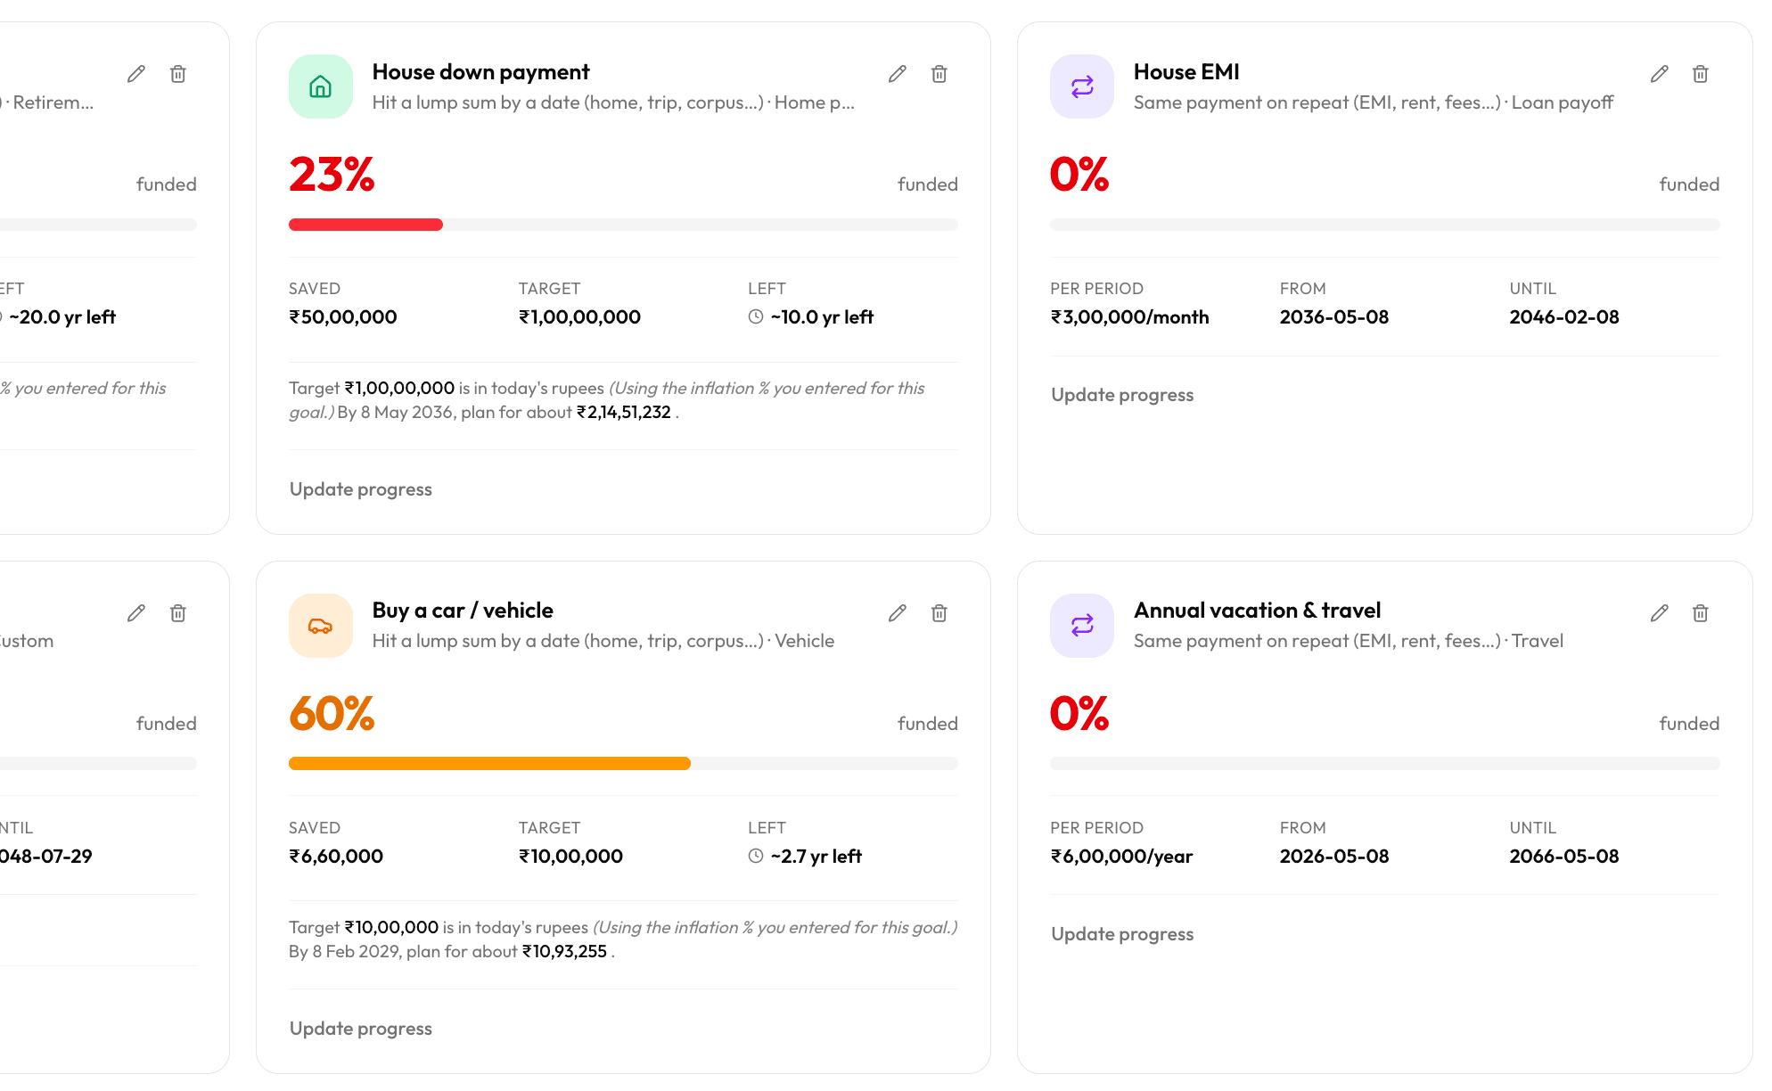Click Update progress under House down payment
Viewport: 1772px width, 1091px height.
tap(361, 489)
